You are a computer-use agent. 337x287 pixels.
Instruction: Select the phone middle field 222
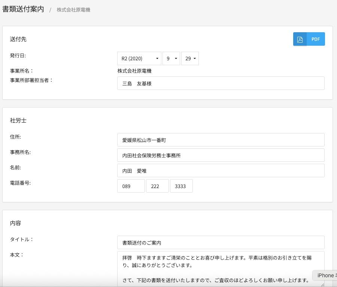pos(157,186)
